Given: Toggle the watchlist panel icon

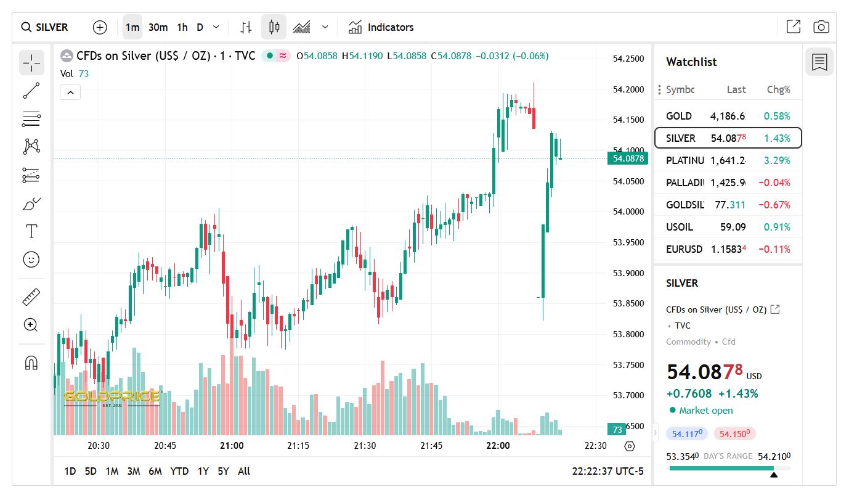Looking at the screenshot, I should [x=819, y=62].
